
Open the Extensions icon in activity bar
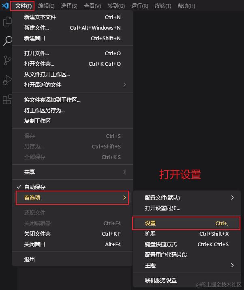coord(7,99)
